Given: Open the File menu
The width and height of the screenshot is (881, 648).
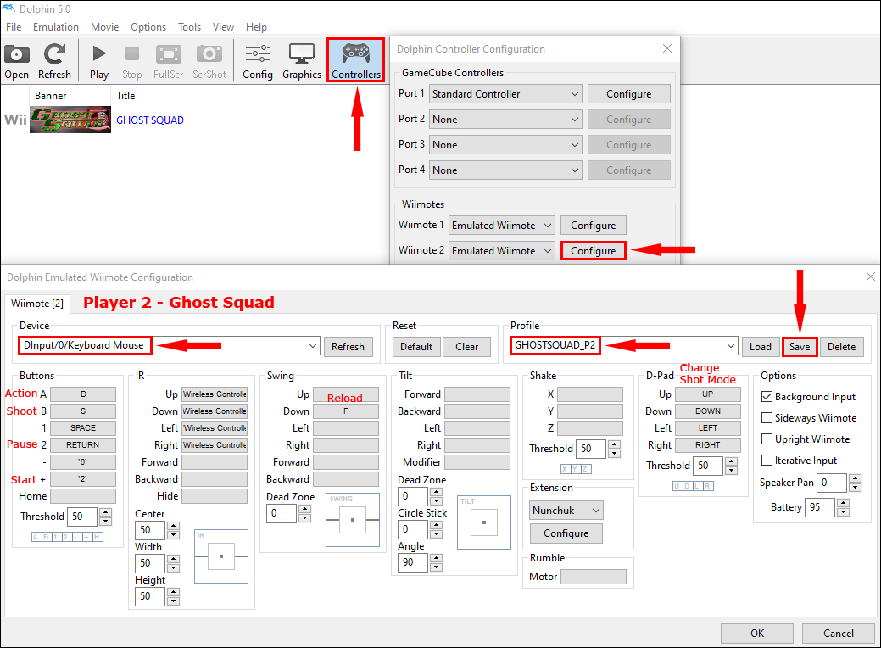Looking at the screenshot, I should click(x=14, y=27).
